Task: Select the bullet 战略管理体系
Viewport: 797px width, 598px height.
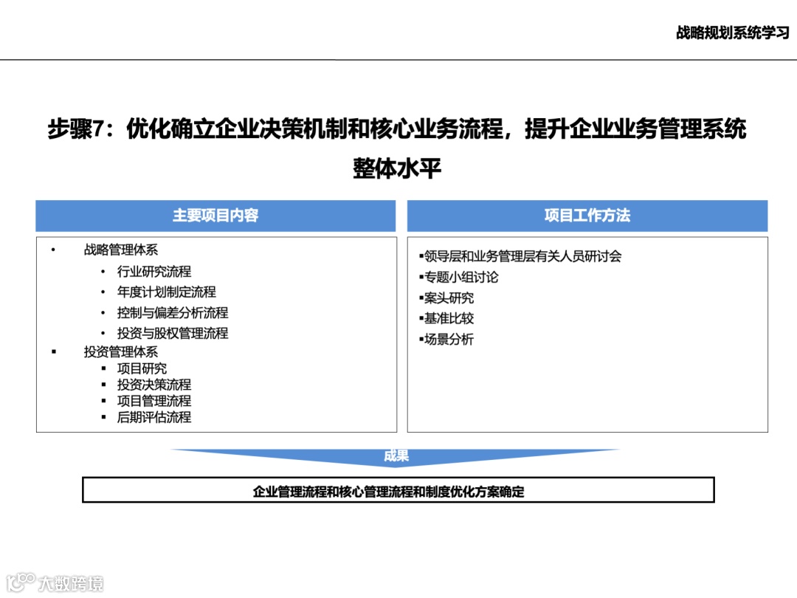Action: click(121, 250)
